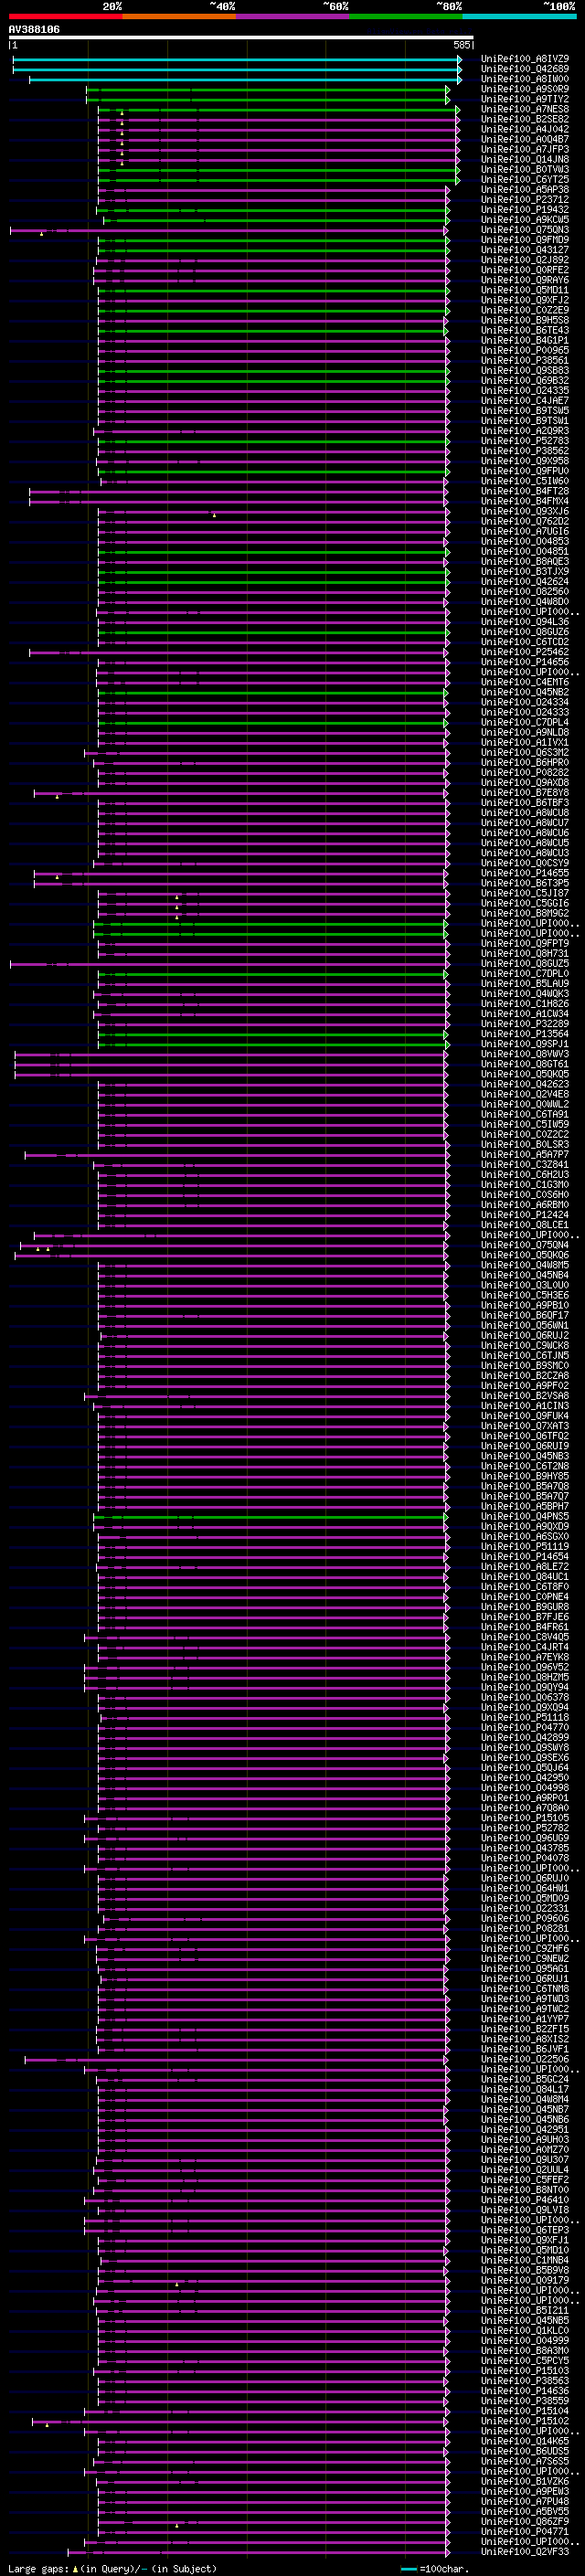
Task: Click the UniRef100_B2VSA8 hit label
Action: (x=525, y=1395)
